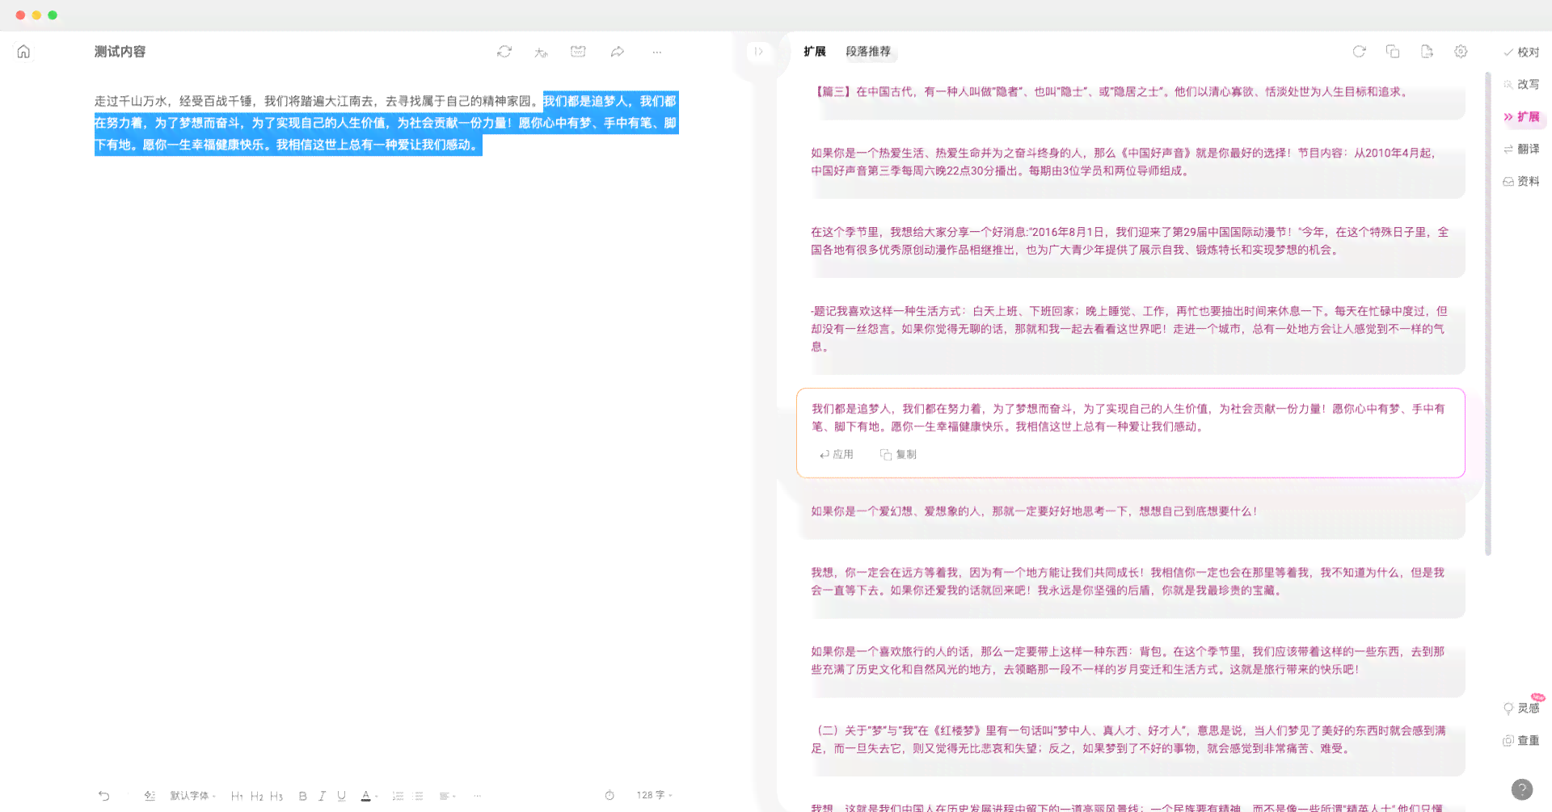Click 复制 to copy the suggestion
This screenshot has height=812, width=1552.
point(898,455)
